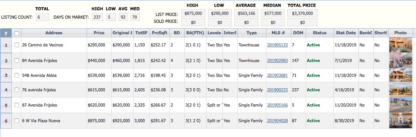
Task: Open photo thumbnail for 84 Avenida Frijoles
Action: point(400,61)
